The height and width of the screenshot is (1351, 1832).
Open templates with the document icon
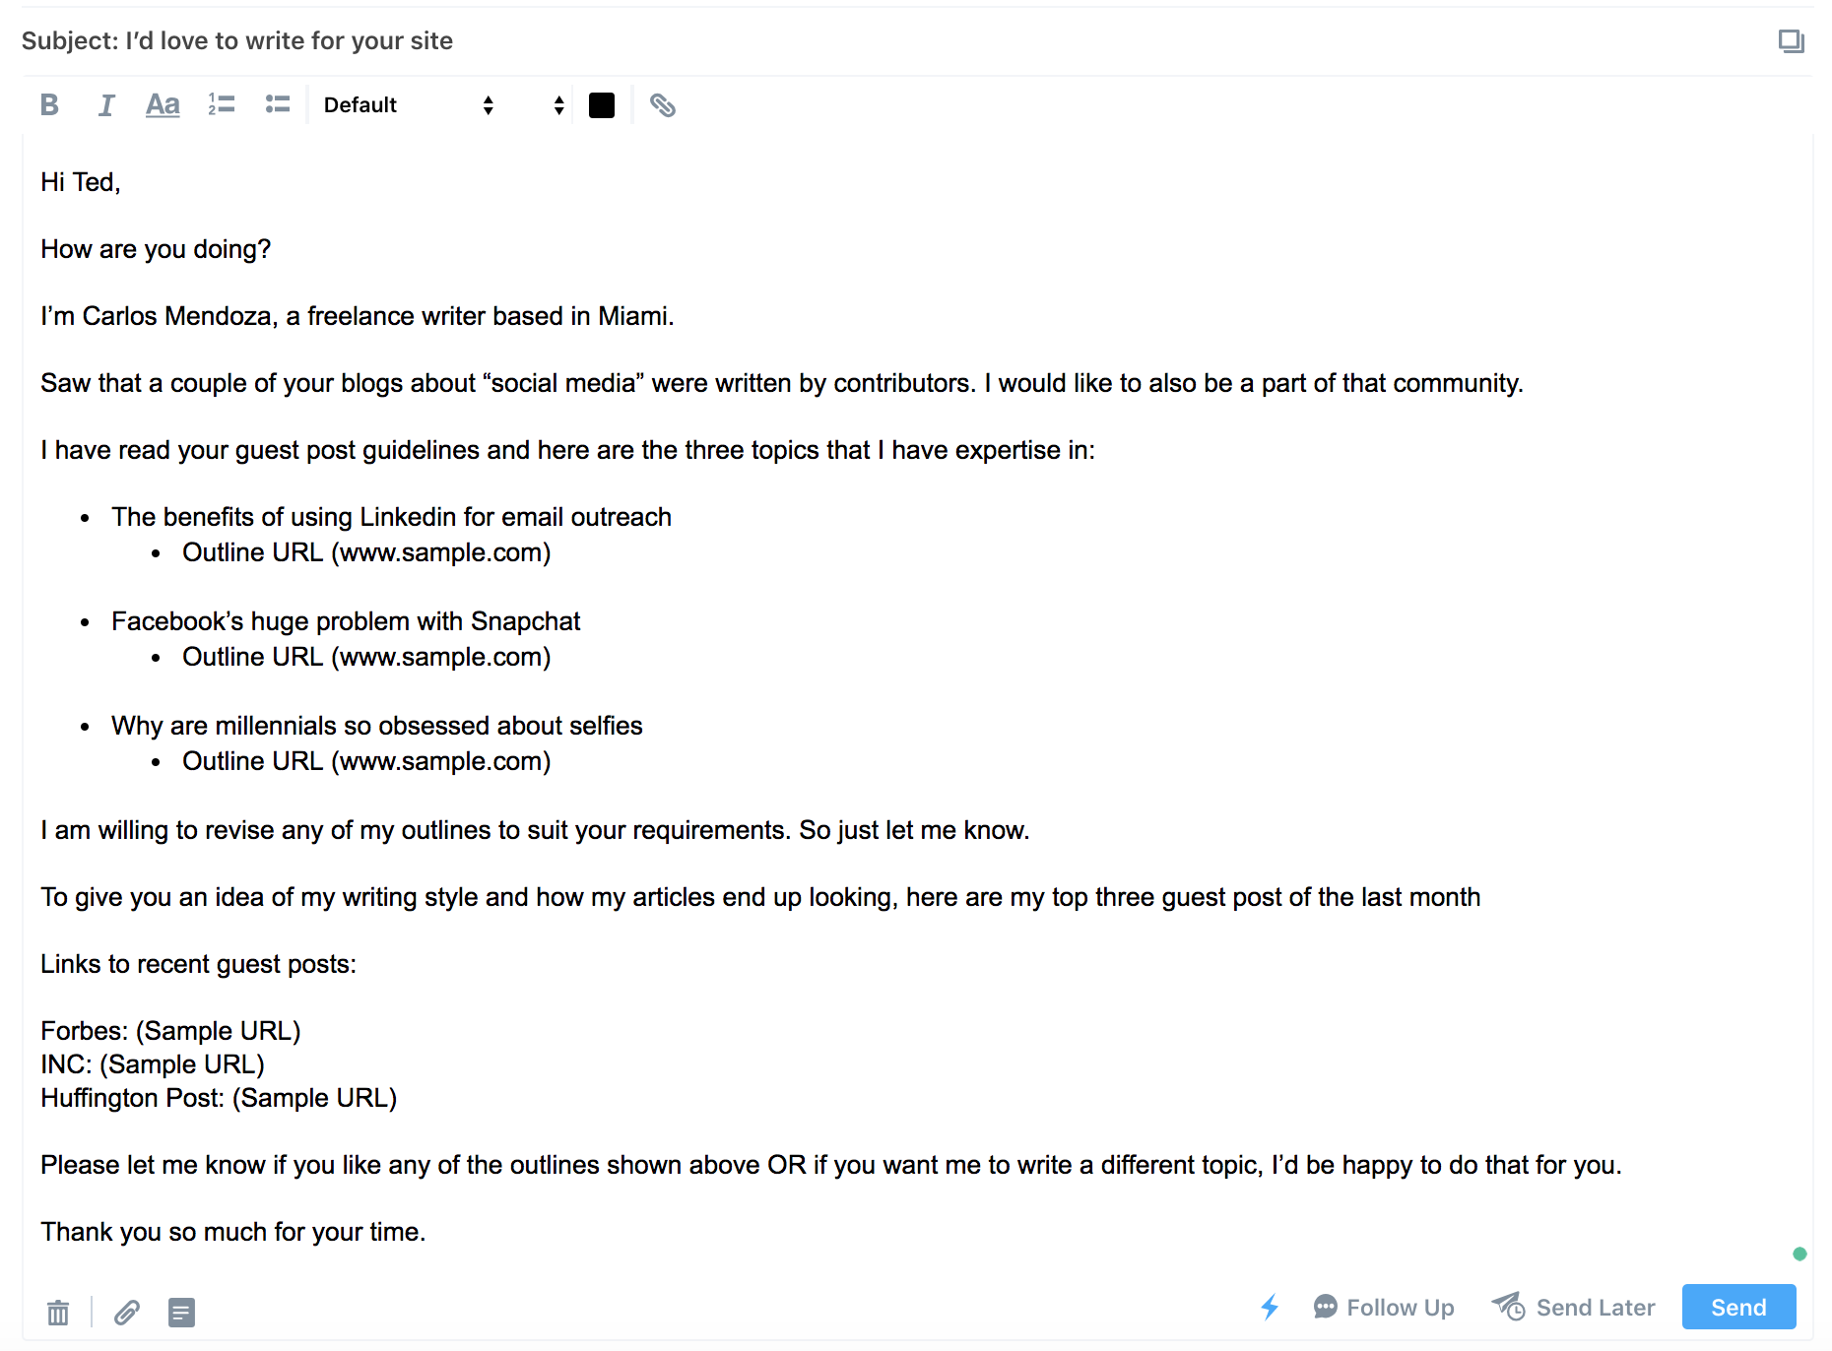181,1312
